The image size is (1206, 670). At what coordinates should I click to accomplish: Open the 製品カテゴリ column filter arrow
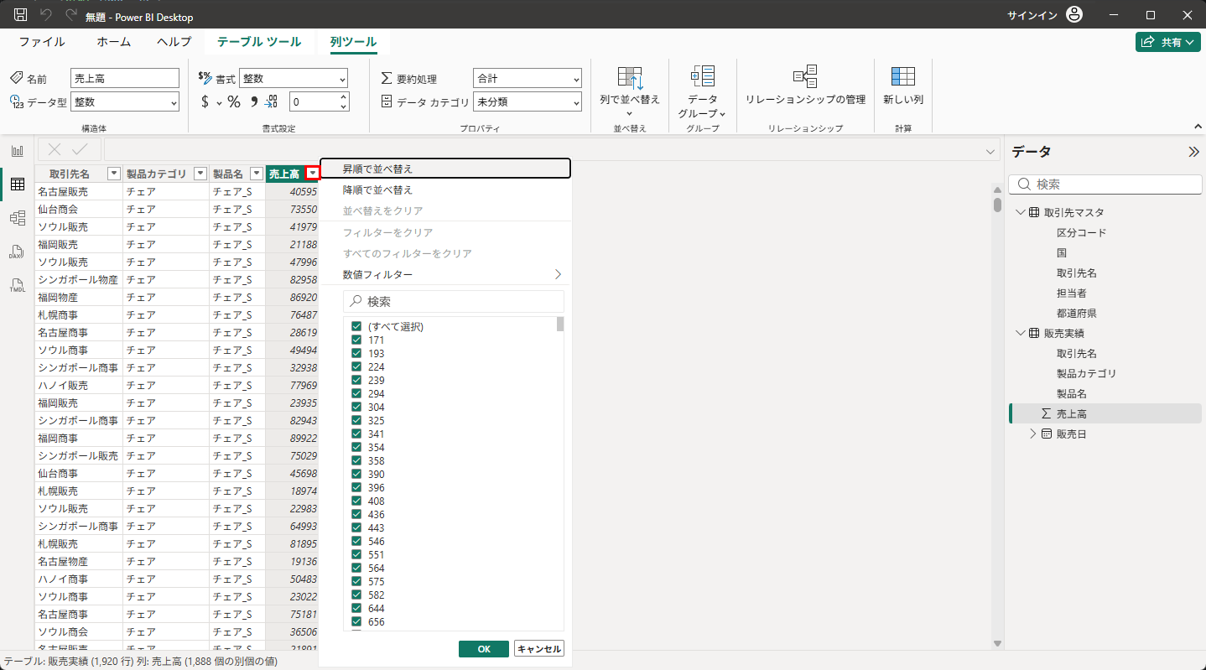pos(200,174)
